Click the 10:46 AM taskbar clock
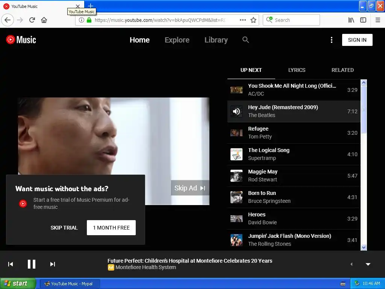Image resolution: width=385 pixels, height=289 pixels. coord(371,284)
